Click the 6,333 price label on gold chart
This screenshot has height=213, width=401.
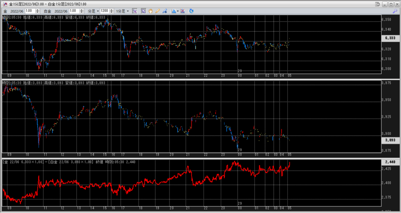pos(390,38)
